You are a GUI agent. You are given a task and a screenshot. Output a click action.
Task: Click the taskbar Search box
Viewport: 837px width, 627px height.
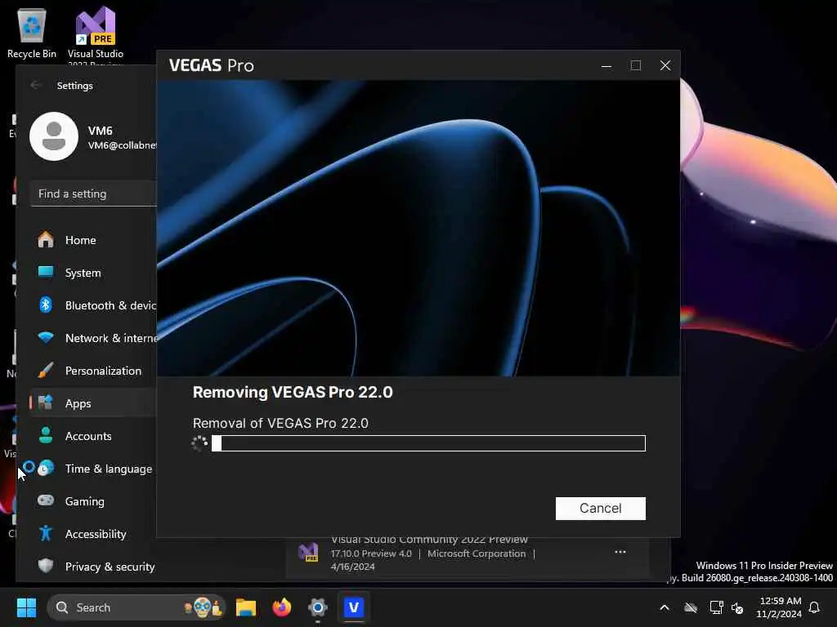[x=137, y=607]
